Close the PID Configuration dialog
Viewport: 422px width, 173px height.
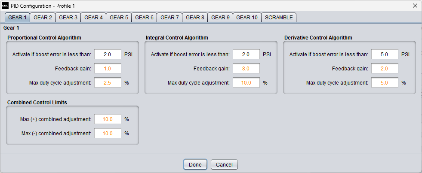click(x=415, y=6)
